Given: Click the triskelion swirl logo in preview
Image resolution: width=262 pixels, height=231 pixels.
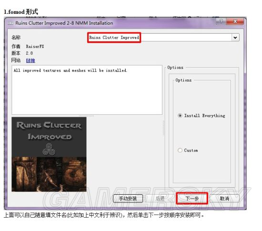Looking at the screenshot, I should click(x=49, y=149).
